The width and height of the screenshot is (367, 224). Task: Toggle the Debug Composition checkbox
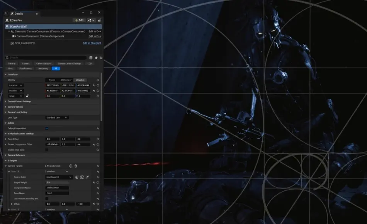click(x=47, y=129)
